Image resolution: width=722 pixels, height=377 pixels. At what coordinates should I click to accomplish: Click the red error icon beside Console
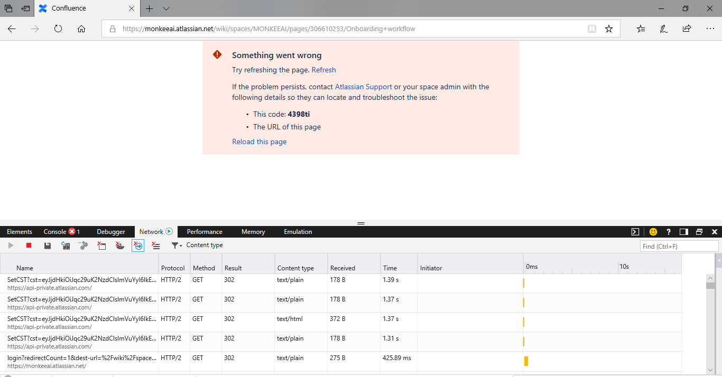coord(72,232)
